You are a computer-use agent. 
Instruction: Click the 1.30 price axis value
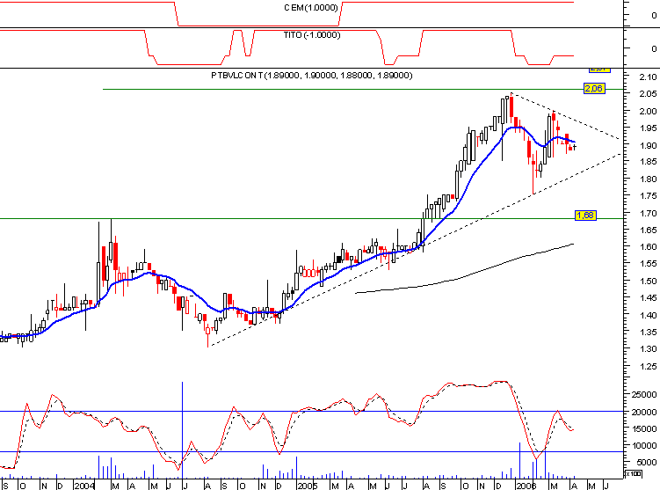(x=648, y=349)
